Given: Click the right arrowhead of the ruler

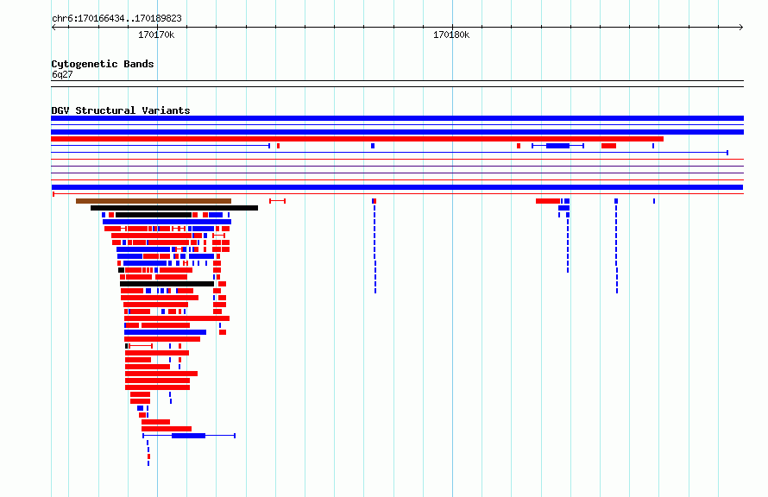Looking at the screenshot, I should point(741,28).
